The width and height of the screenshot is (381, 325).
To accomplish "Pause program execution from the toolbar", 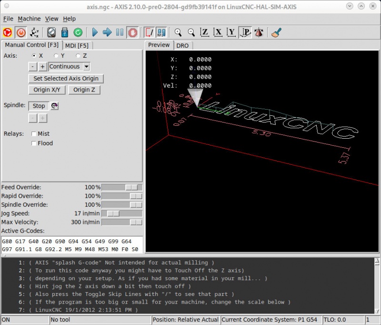I will pyautogui.click(x=120, y=32).
